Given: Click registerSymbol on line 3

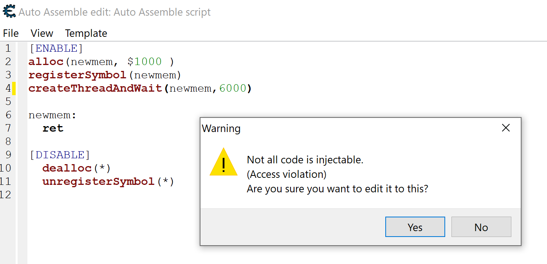Looking at the screenshot, I should pos(77,75).
